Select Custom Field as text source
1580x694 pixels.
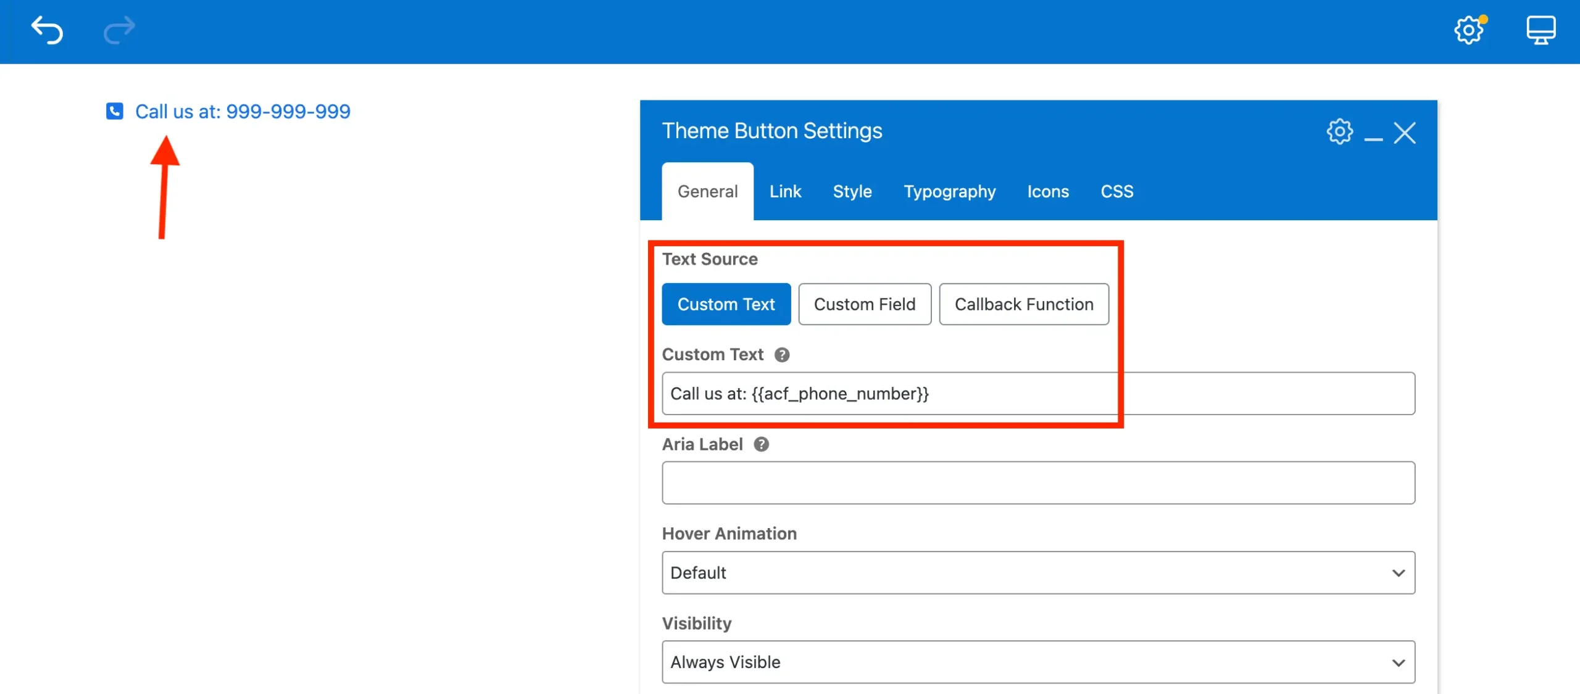[864, 304]
